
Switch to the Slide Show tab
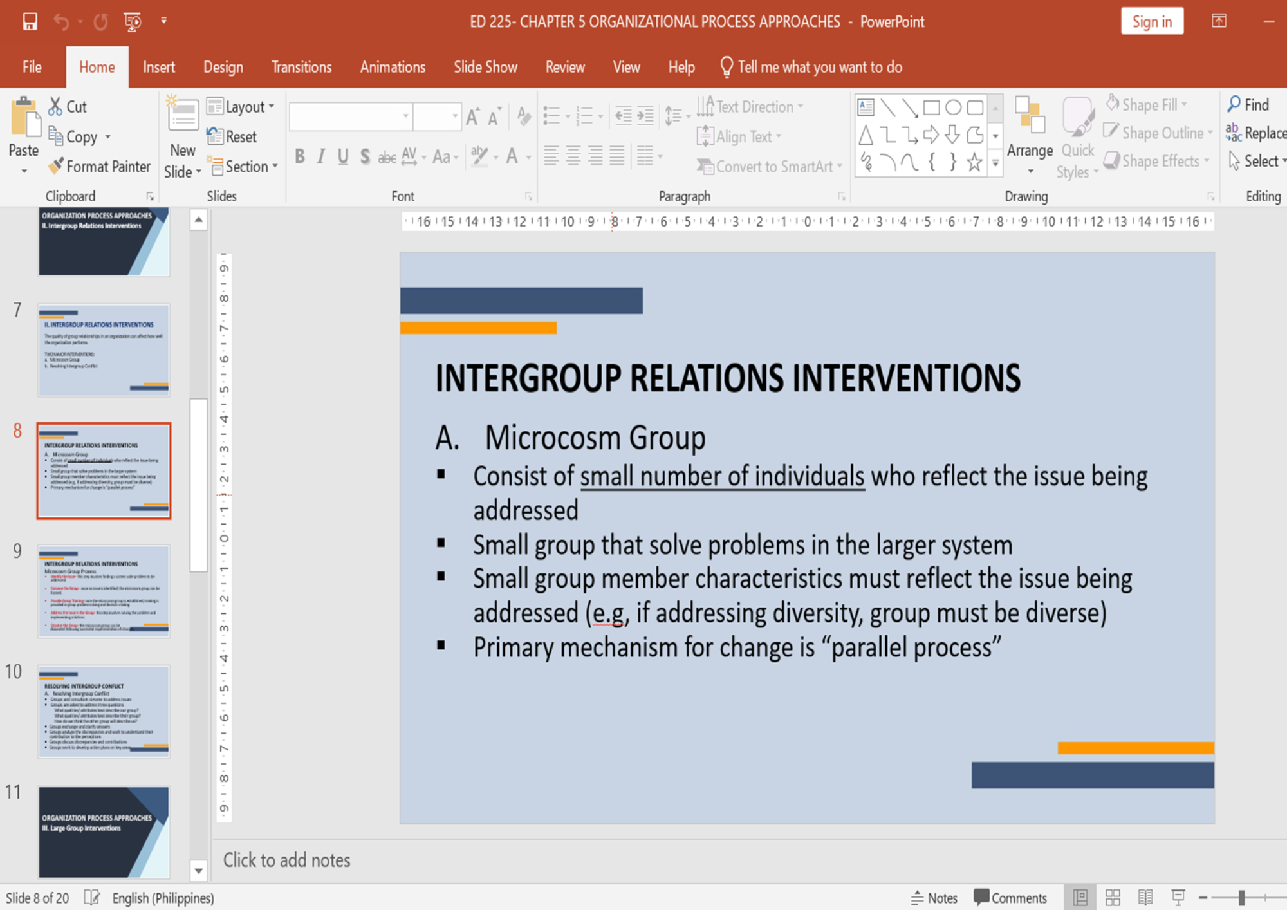tap(485, 67)
